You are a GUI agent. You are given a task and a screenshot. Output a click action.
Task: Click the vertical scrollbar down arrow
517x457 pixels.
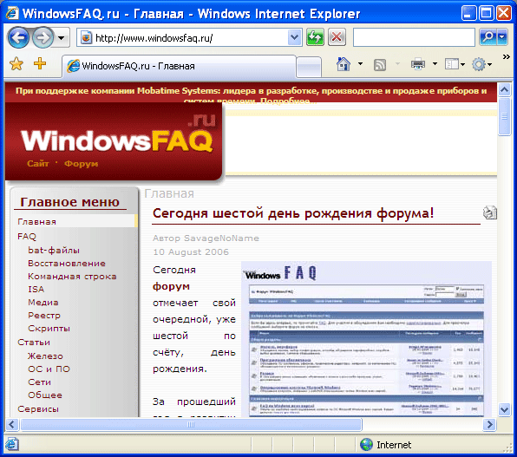505,410
